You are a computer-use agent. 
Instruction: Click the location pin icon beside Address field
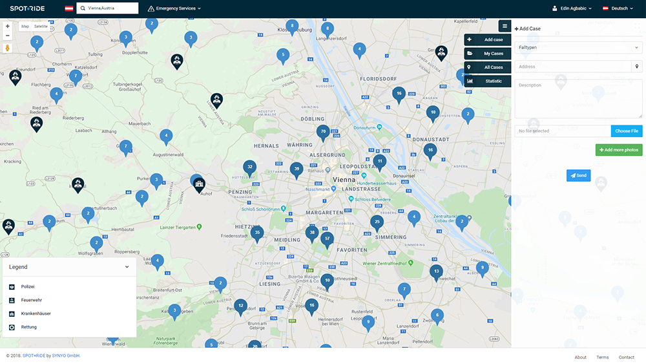pyautogui.click(x=637, y=67)
